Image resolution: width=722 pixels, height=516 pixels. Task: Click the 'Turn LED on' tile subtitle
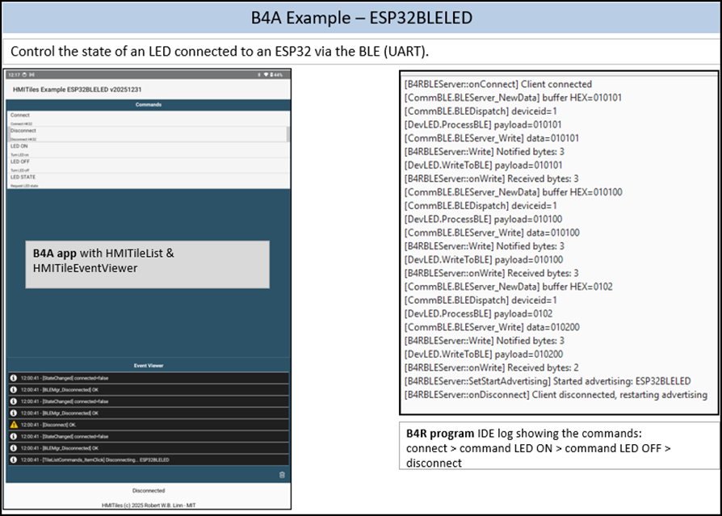[19, 155]
